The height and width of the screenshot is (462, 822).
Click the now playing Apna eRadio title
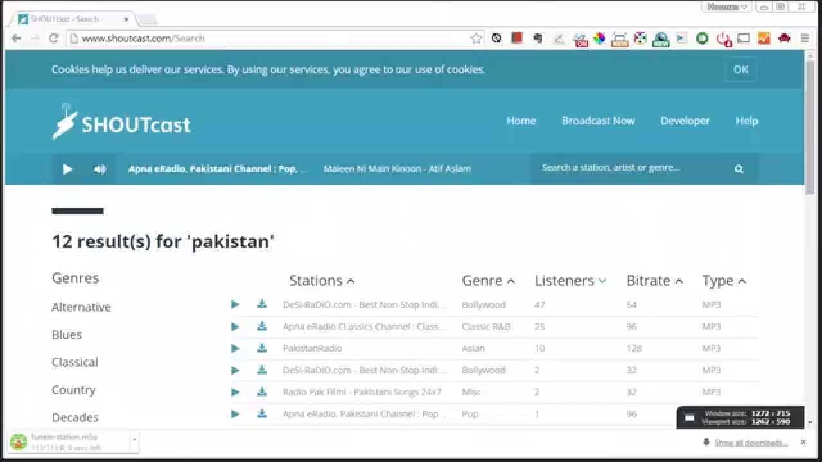[218, 169]
